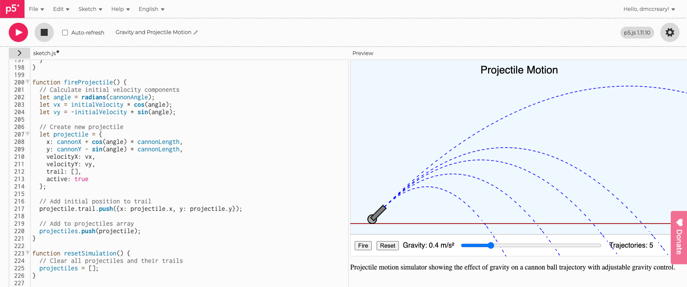Collapse the file sidebar arrow
The image size is (687, 287).
coord(19,52)
